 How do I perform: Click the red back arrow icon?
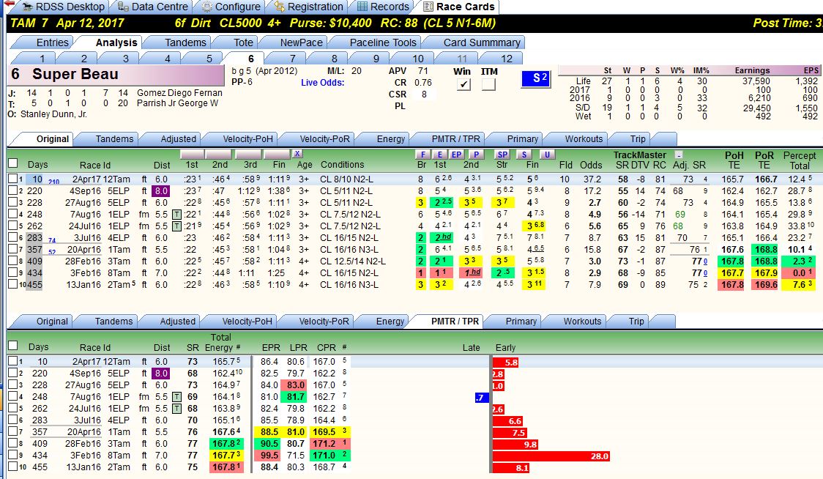10,4
